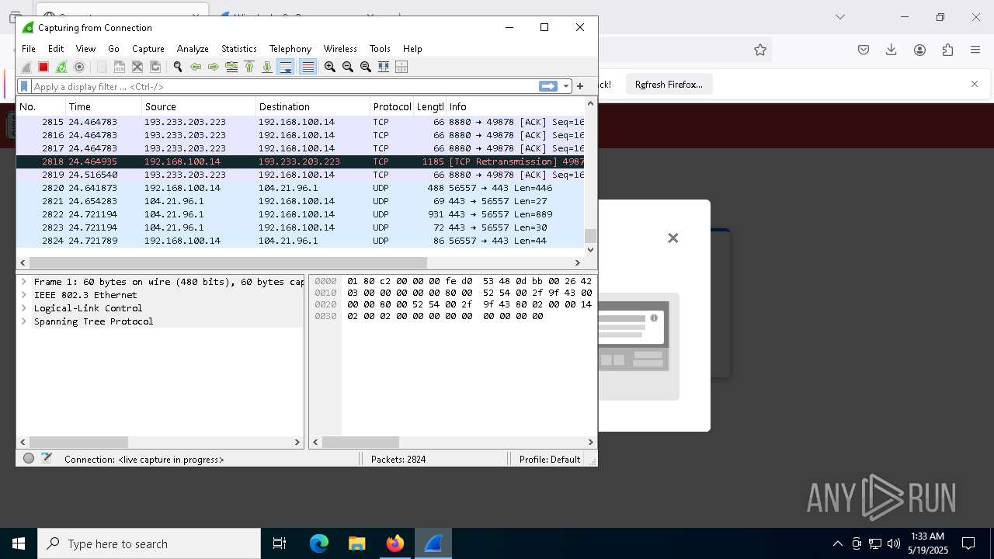Viewport: 994px width, 559px height.
Task: Open a capture file icon
Action: (102, 67)
